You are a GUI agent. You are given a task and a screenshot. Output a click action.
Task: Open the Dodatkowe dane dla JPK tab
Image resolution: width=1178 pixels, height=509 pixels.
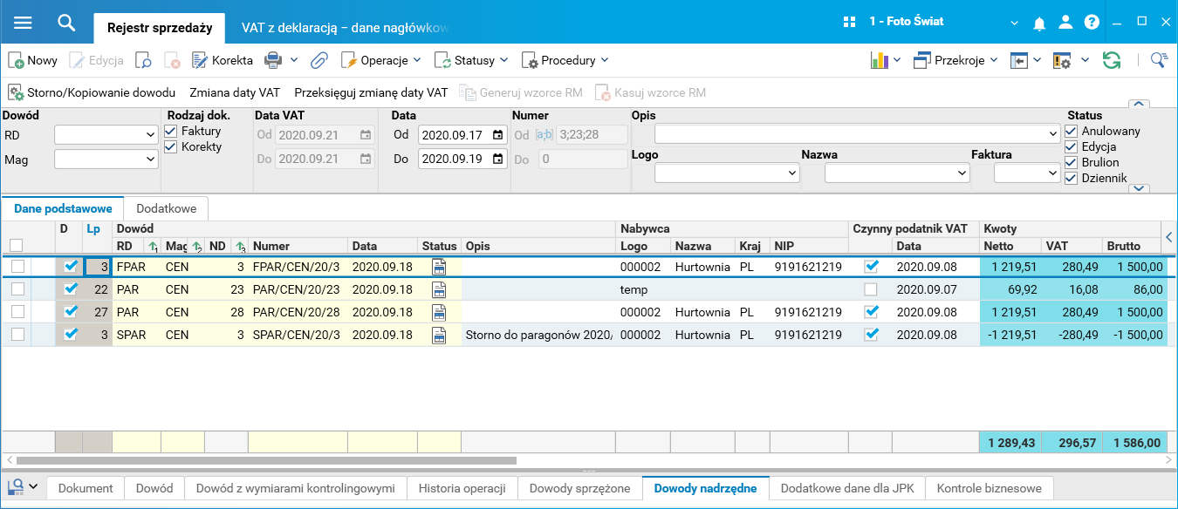point(847,488)
